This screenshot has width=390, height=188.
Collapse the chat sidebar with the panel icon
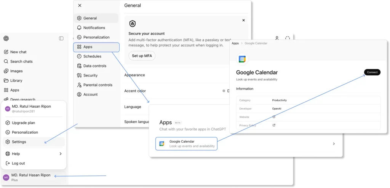coord(61,38)
